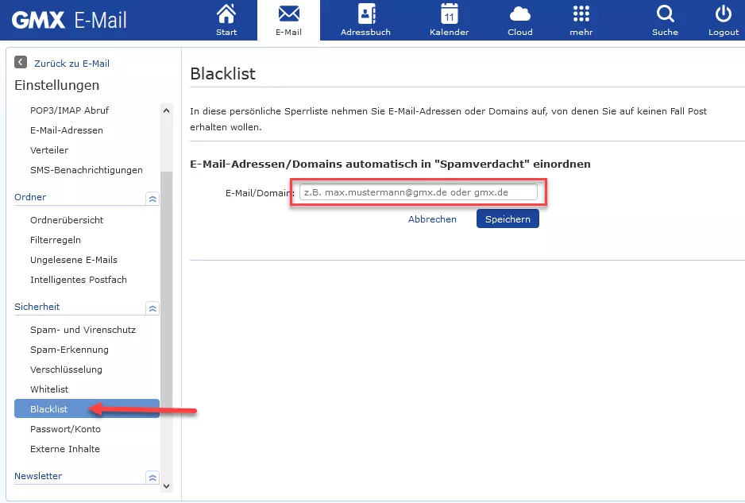Click the Speichern button

click(508, 219)
